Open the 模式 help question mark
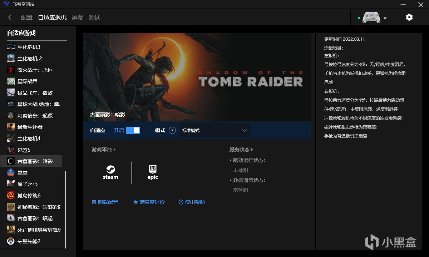This screenshot has height=257, width=429. click(x=172, y=130)
